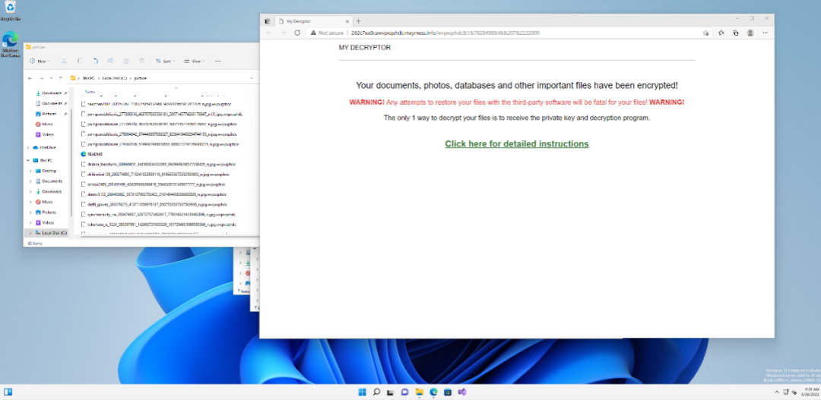Click the Share icon in Explorer toolbar
The height and width of the screenshot is (400, 821).
pos(126,61)
